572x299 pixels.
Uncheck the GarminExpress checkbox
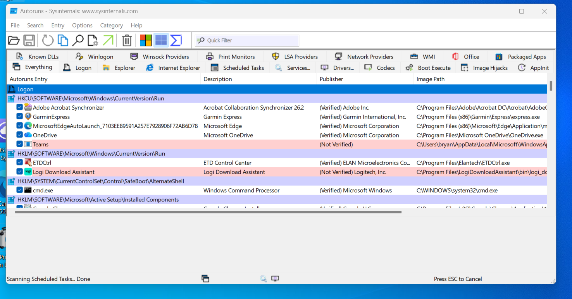(19, 117)
